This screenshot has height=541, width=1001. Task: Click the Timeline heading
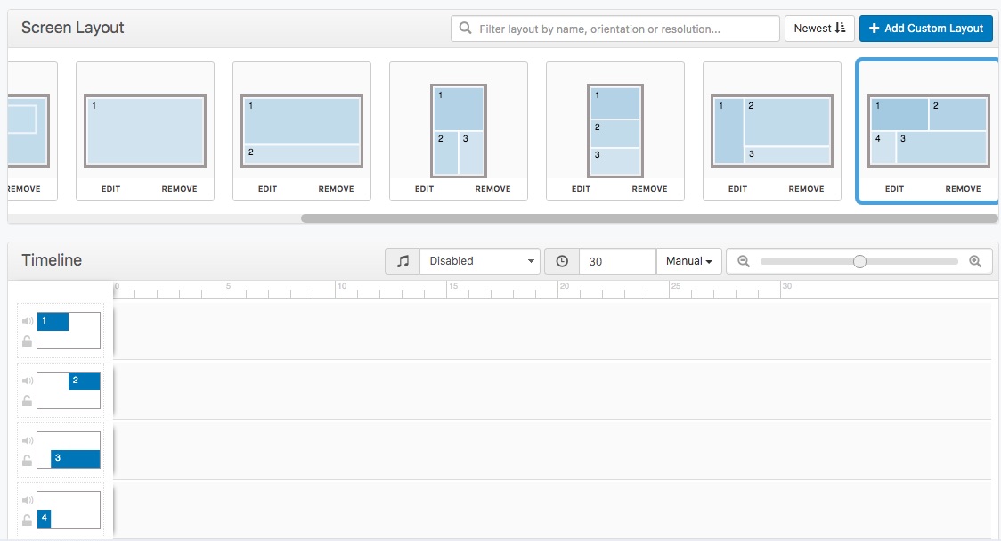click(52, 260)
